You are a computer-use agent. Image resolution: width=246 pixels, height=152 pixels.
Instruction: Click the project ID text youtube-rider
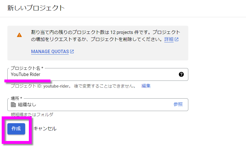[56, 86]
